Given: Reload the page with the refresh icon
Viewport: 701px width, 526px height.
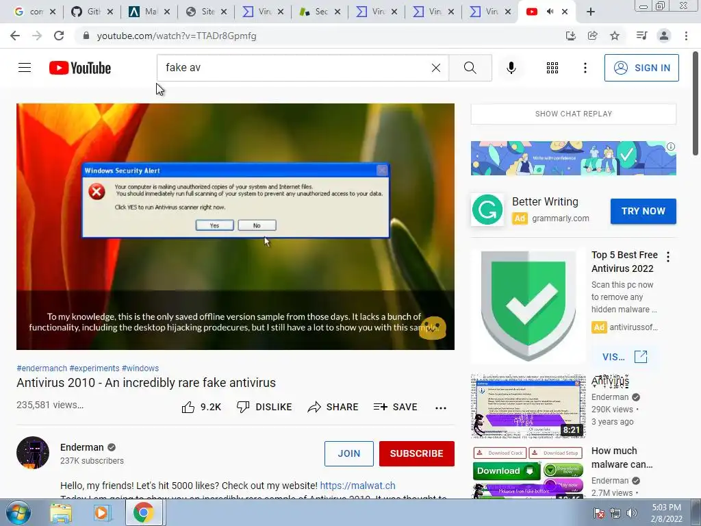Looking at the screenshot, I should point(59,36).
